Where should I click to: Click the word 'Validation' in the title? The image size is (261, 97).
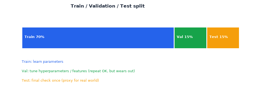[102, 6]
